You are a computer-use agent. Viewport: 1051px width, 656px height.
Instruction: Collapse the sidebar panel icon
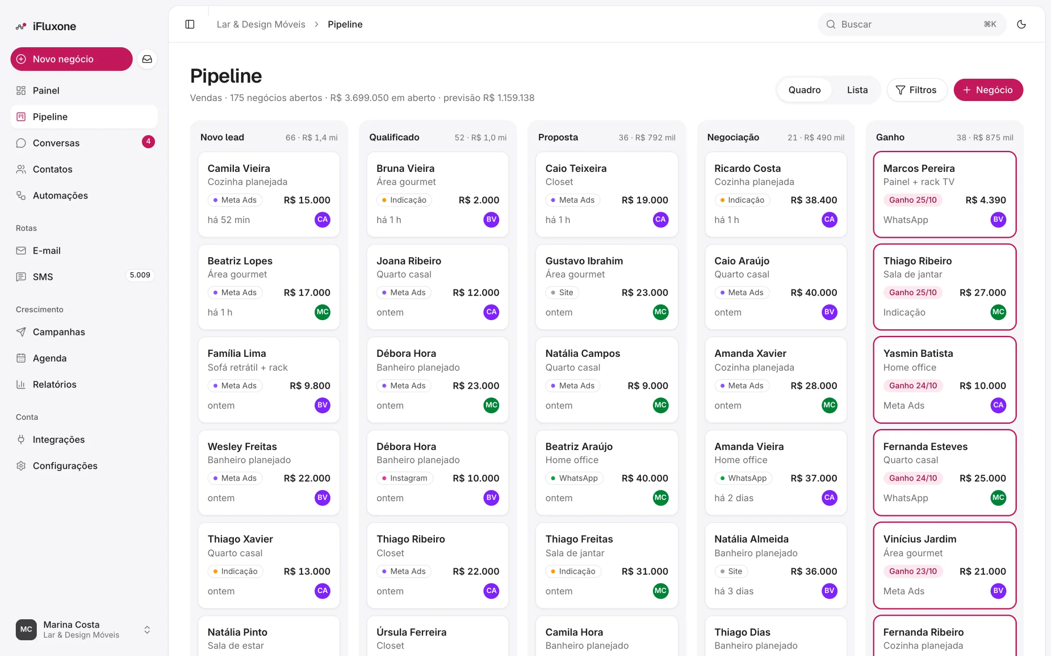190,24
